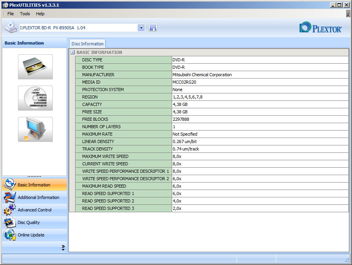Screen dimensions: 352x265
Task: Expand the navigation pane options chevron
Action: [63, 247]
